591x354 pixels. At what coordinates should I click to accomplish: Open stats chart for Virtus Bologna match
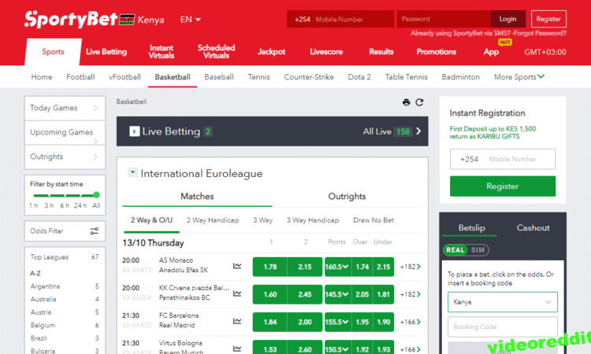point(237,348)
